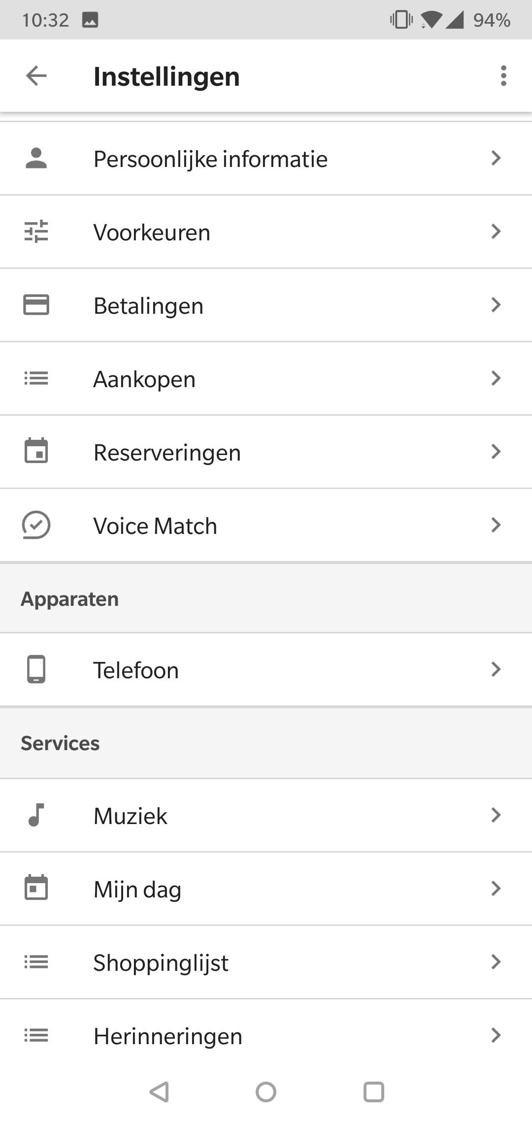The image size is (532, 1123).
Task: Open the three-dot overflow menu
Action: pos(503,76)
